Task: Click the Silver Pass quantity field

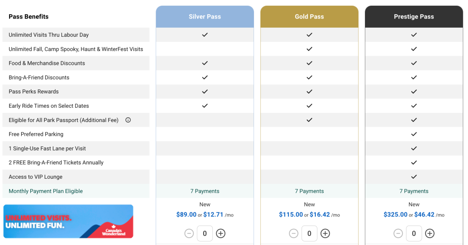Action: 205,233
